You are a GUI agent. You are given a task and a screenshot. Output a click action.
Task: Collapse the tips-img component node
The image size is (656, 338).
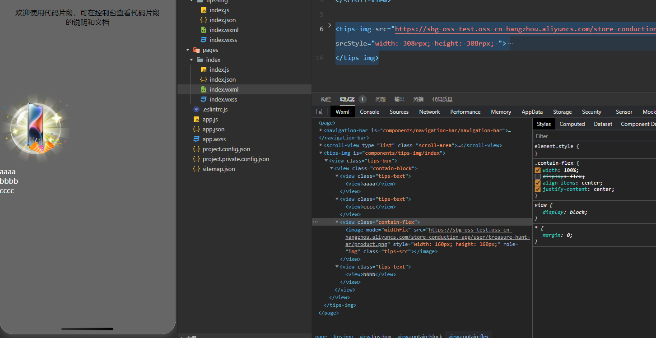[321, 153]
